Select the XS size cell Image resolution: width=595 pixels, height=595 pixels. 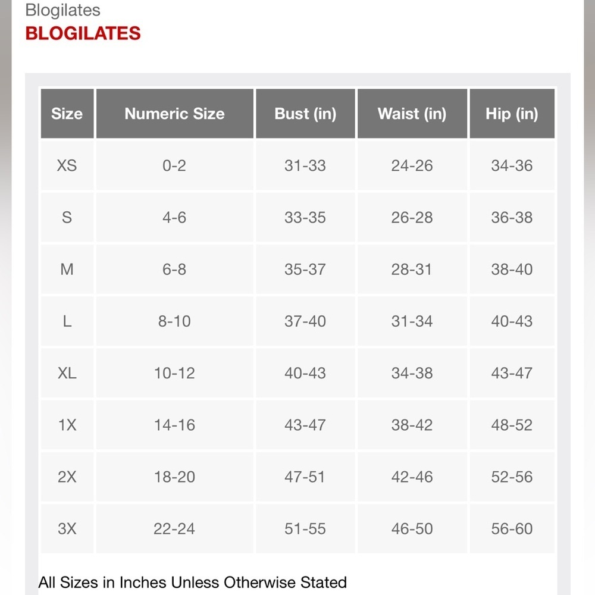pos(67,165)
